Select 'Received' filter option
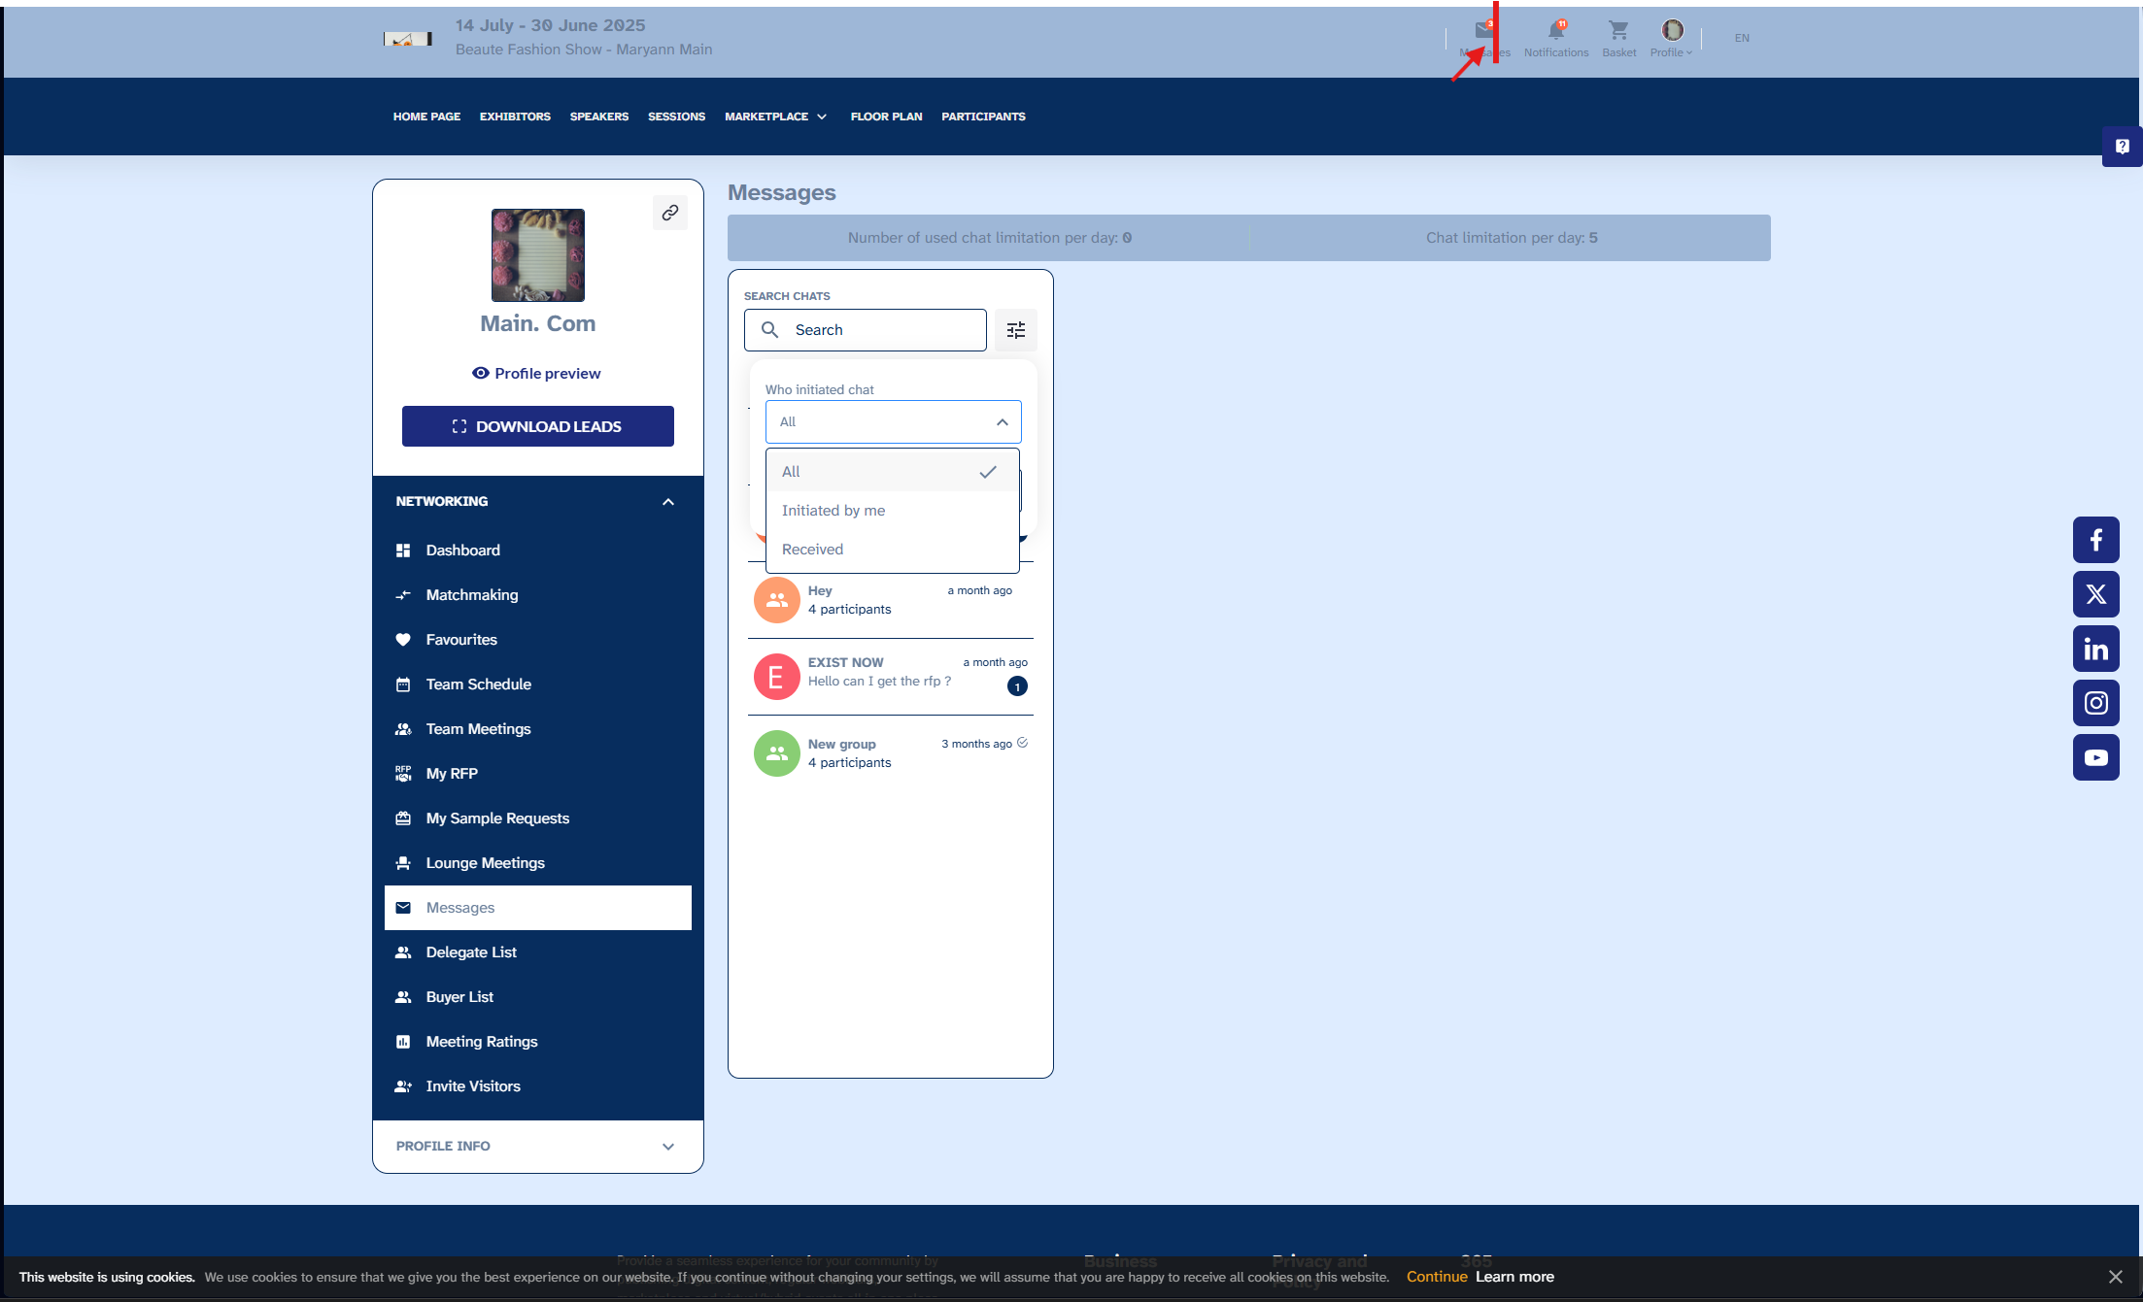The image size is (2143, 1302). (812, 550)
